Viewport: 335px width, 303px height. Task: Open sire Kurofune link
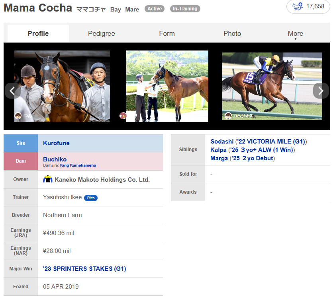pos(56,143)
